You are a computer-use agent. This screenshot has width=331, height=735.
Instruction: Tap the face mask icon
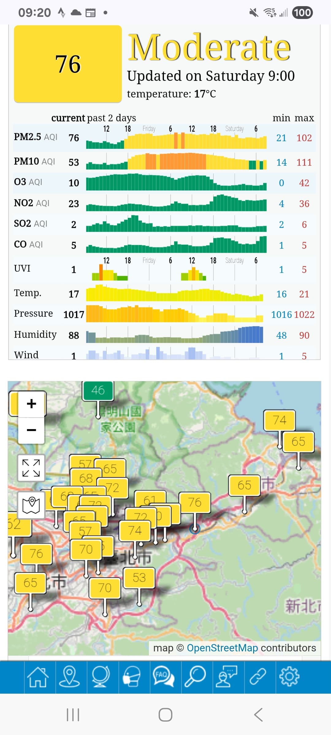132,677
